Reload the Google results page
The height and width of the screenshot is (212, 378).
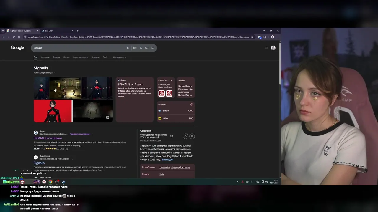(x=14, y=37)
